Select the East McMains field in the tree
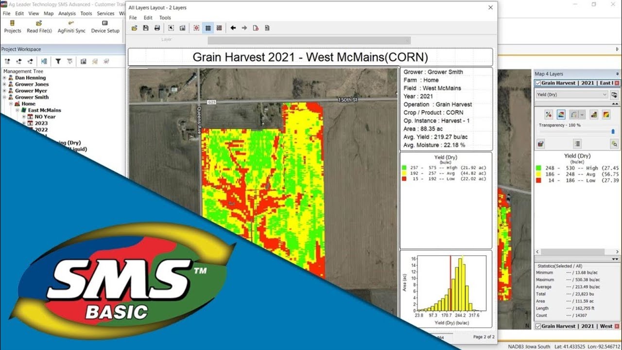Screen dimensions: 622x350 [x=44, y=110]
